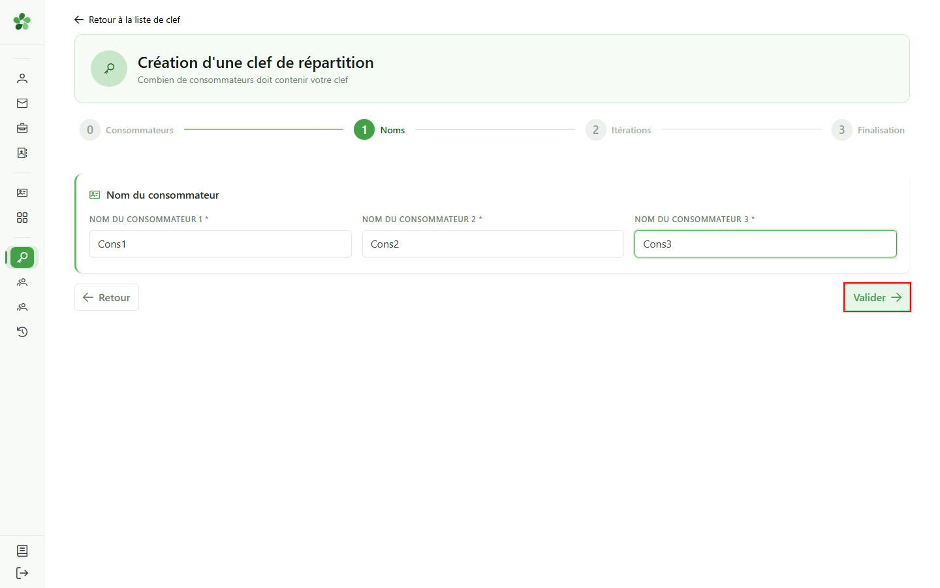Screen dimensions: 940x588
Task: Click the 'Nom du consommateur' section heading
Action: (163, 195)
